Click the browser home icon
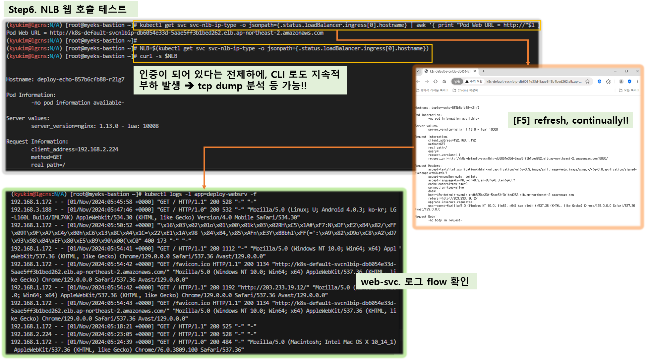Viewport: 646px width, 360px height. tap(444, 82)
